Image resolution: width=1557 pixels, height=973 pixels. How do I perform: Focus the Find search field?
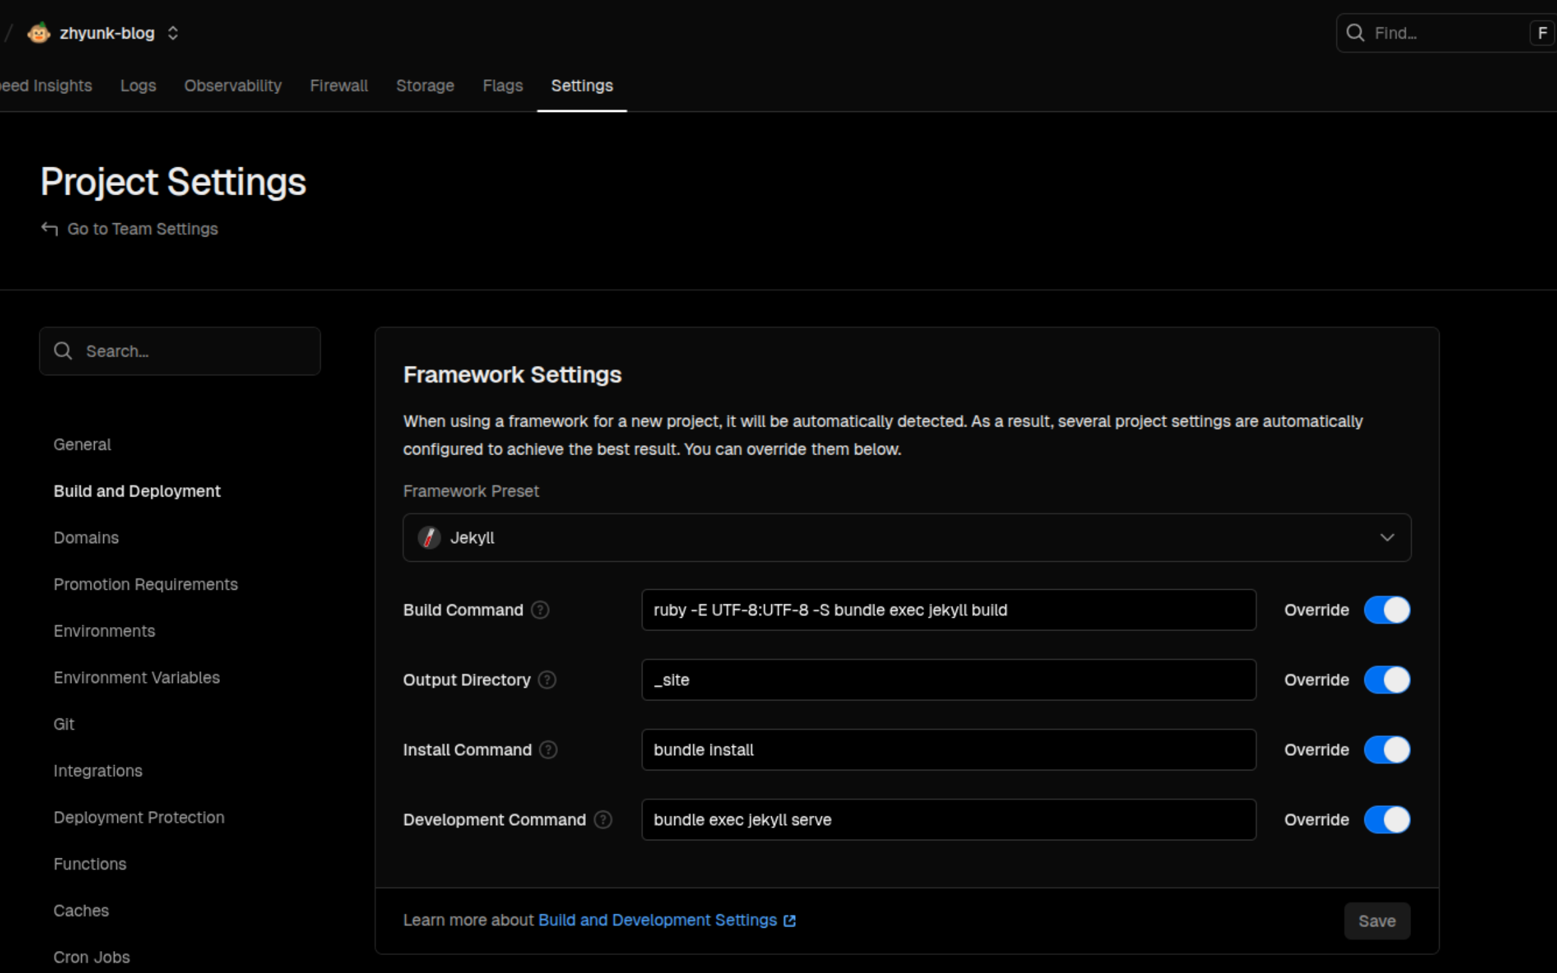[1446, 33]
